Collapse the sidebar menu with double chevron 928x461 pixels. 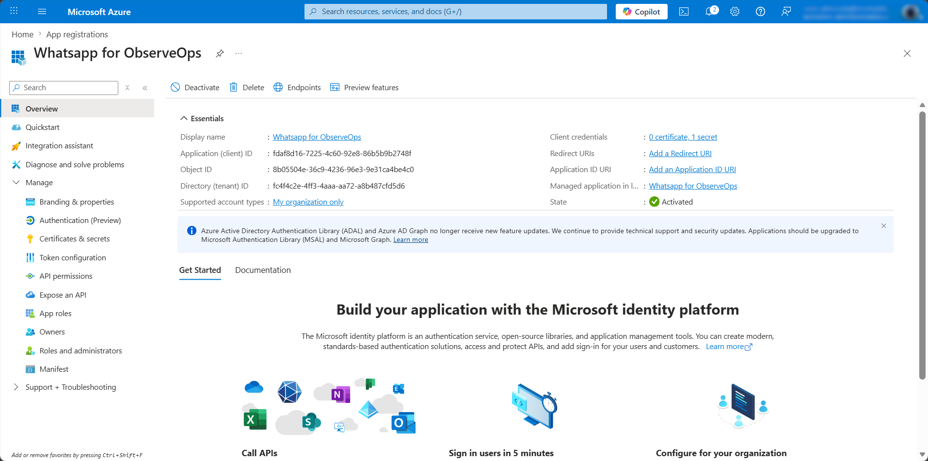(145, 88)
